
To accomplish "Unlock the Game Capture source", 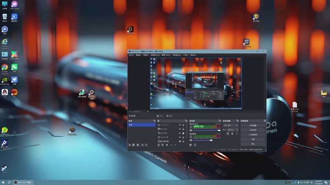I will point(183,133).
